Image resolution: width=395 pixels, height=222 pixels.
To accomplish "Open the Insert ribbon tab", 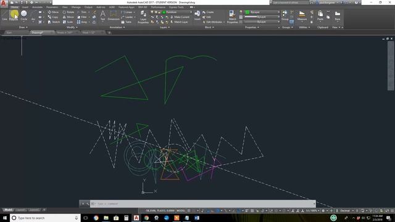I will [25, 7].
